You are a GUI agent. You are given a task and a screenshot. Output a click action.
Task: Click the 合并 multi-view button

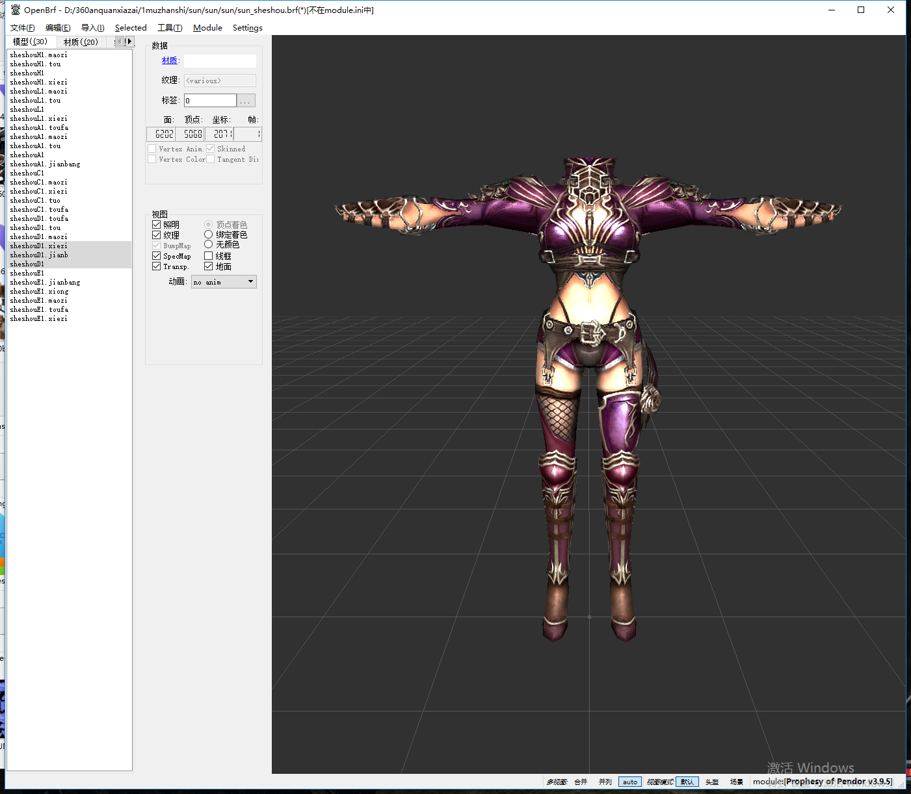tap(581, 782)
